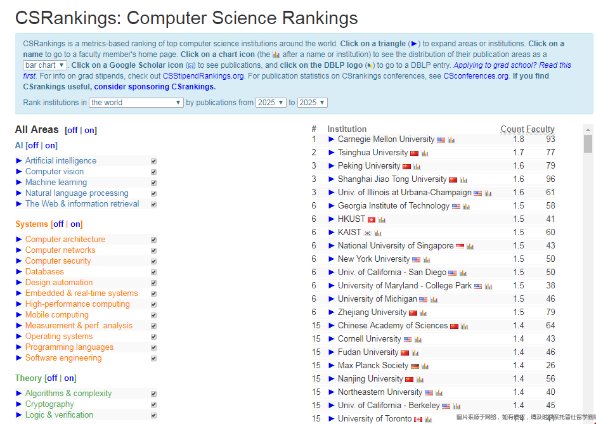596x424 pixels.
Task: Click the chart icon next to Cornell University
Action: point(418,340)
